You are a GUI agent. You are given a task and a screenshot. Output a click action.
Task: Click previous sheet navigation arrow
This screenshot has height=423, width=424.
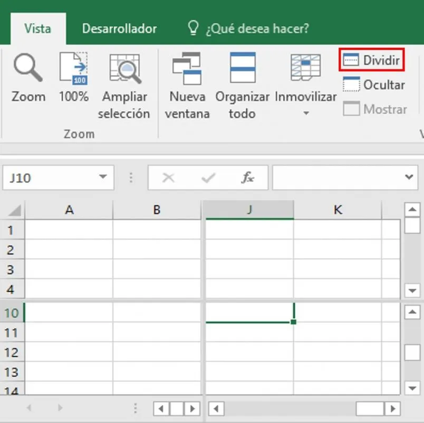[29, 408]
